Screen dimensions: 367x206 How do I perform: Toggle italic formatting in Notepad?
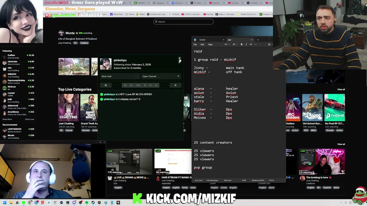pyautogui.click(x=246, y=44)
